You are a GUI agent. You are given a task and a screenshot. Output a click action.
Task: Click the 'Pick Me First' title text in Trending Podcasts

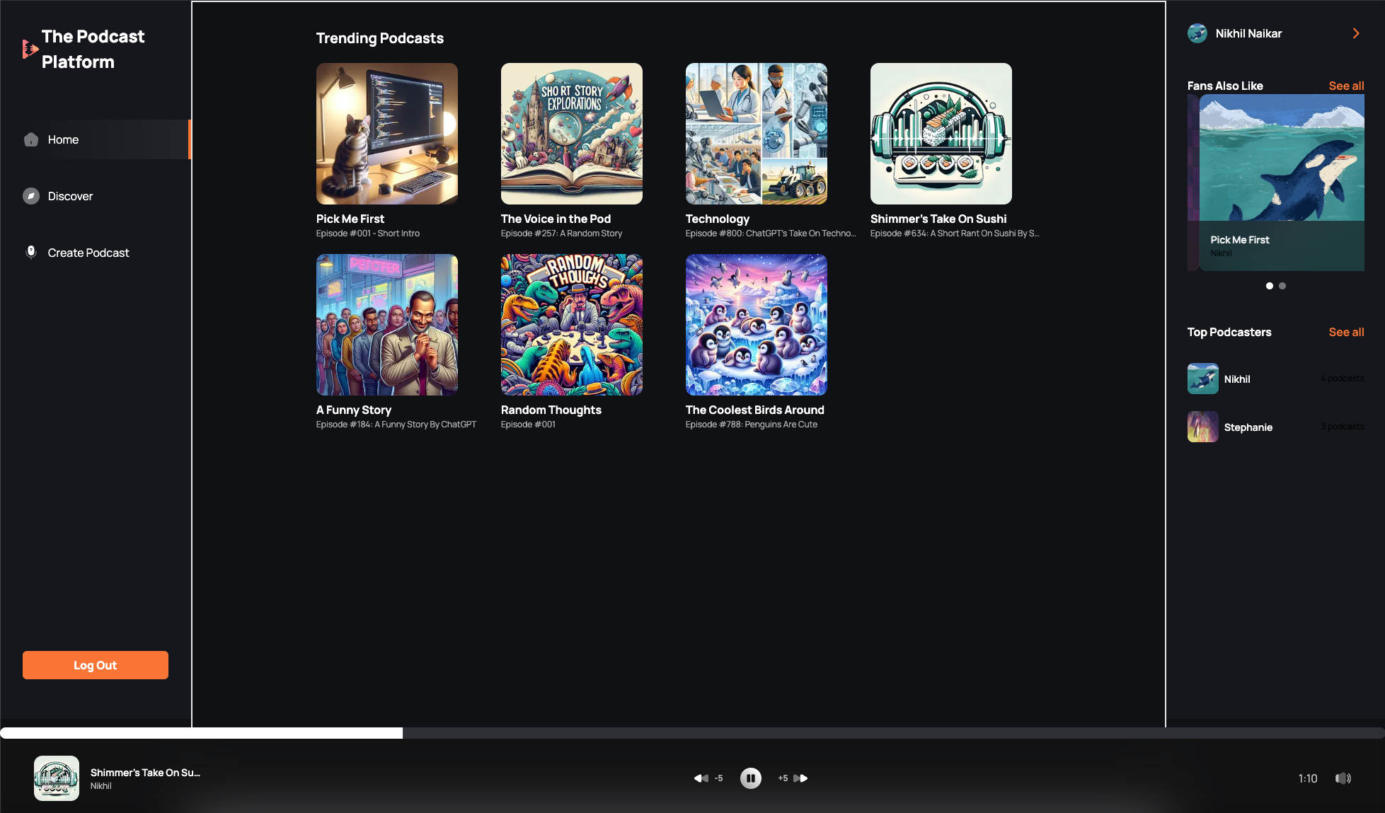click(x=350, y=219)
